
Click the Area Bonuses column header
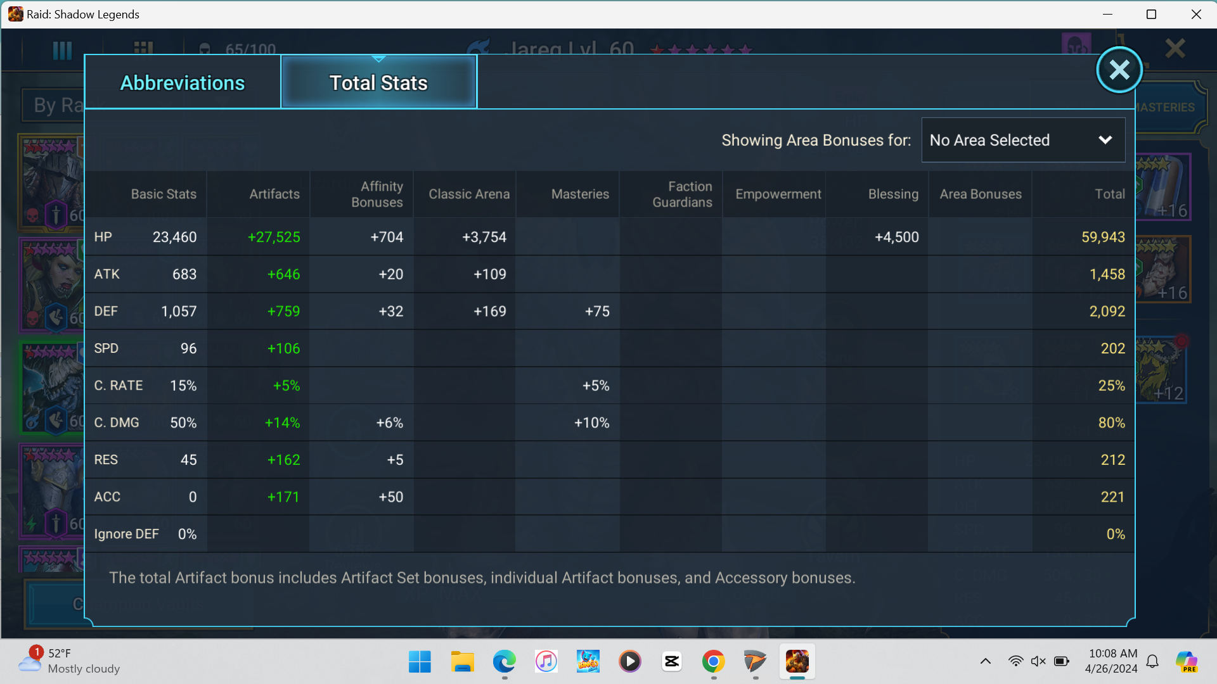[981, 194]
